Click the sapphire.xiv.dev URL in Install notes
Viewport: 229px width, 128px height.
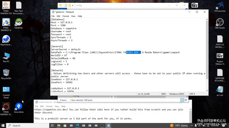pos(51,109)
